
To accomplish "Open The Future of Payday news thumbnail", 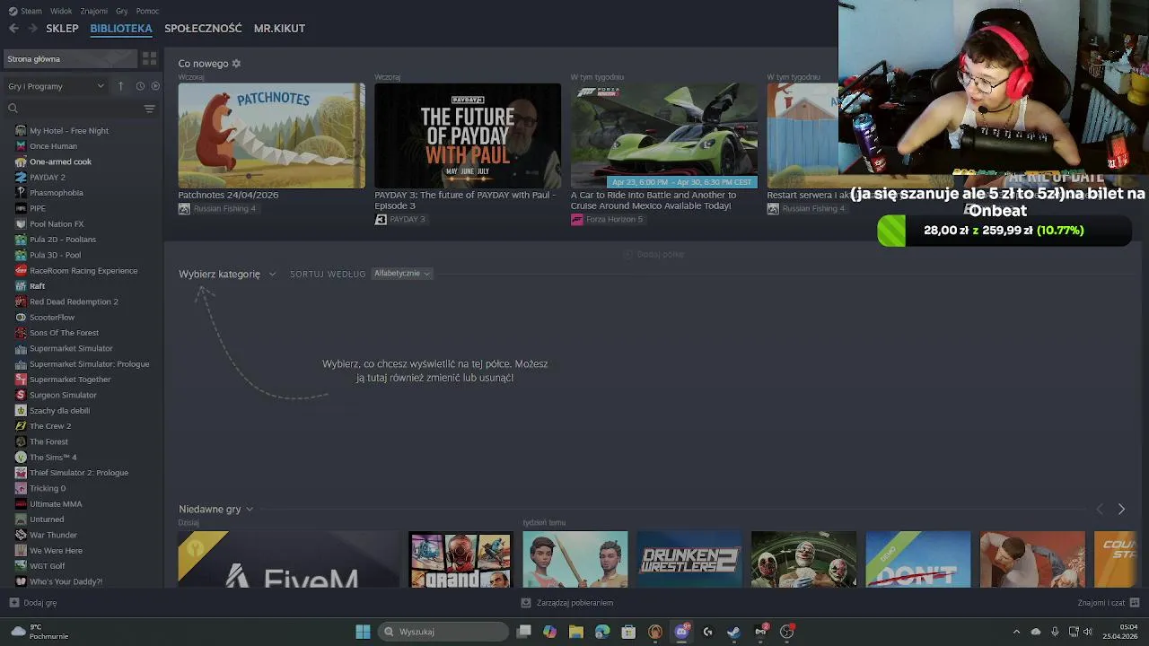I will [468, 135].
